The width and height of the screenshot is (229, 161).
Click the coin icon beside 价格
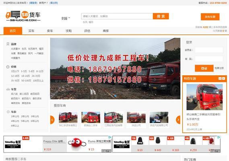coord(8,67)
